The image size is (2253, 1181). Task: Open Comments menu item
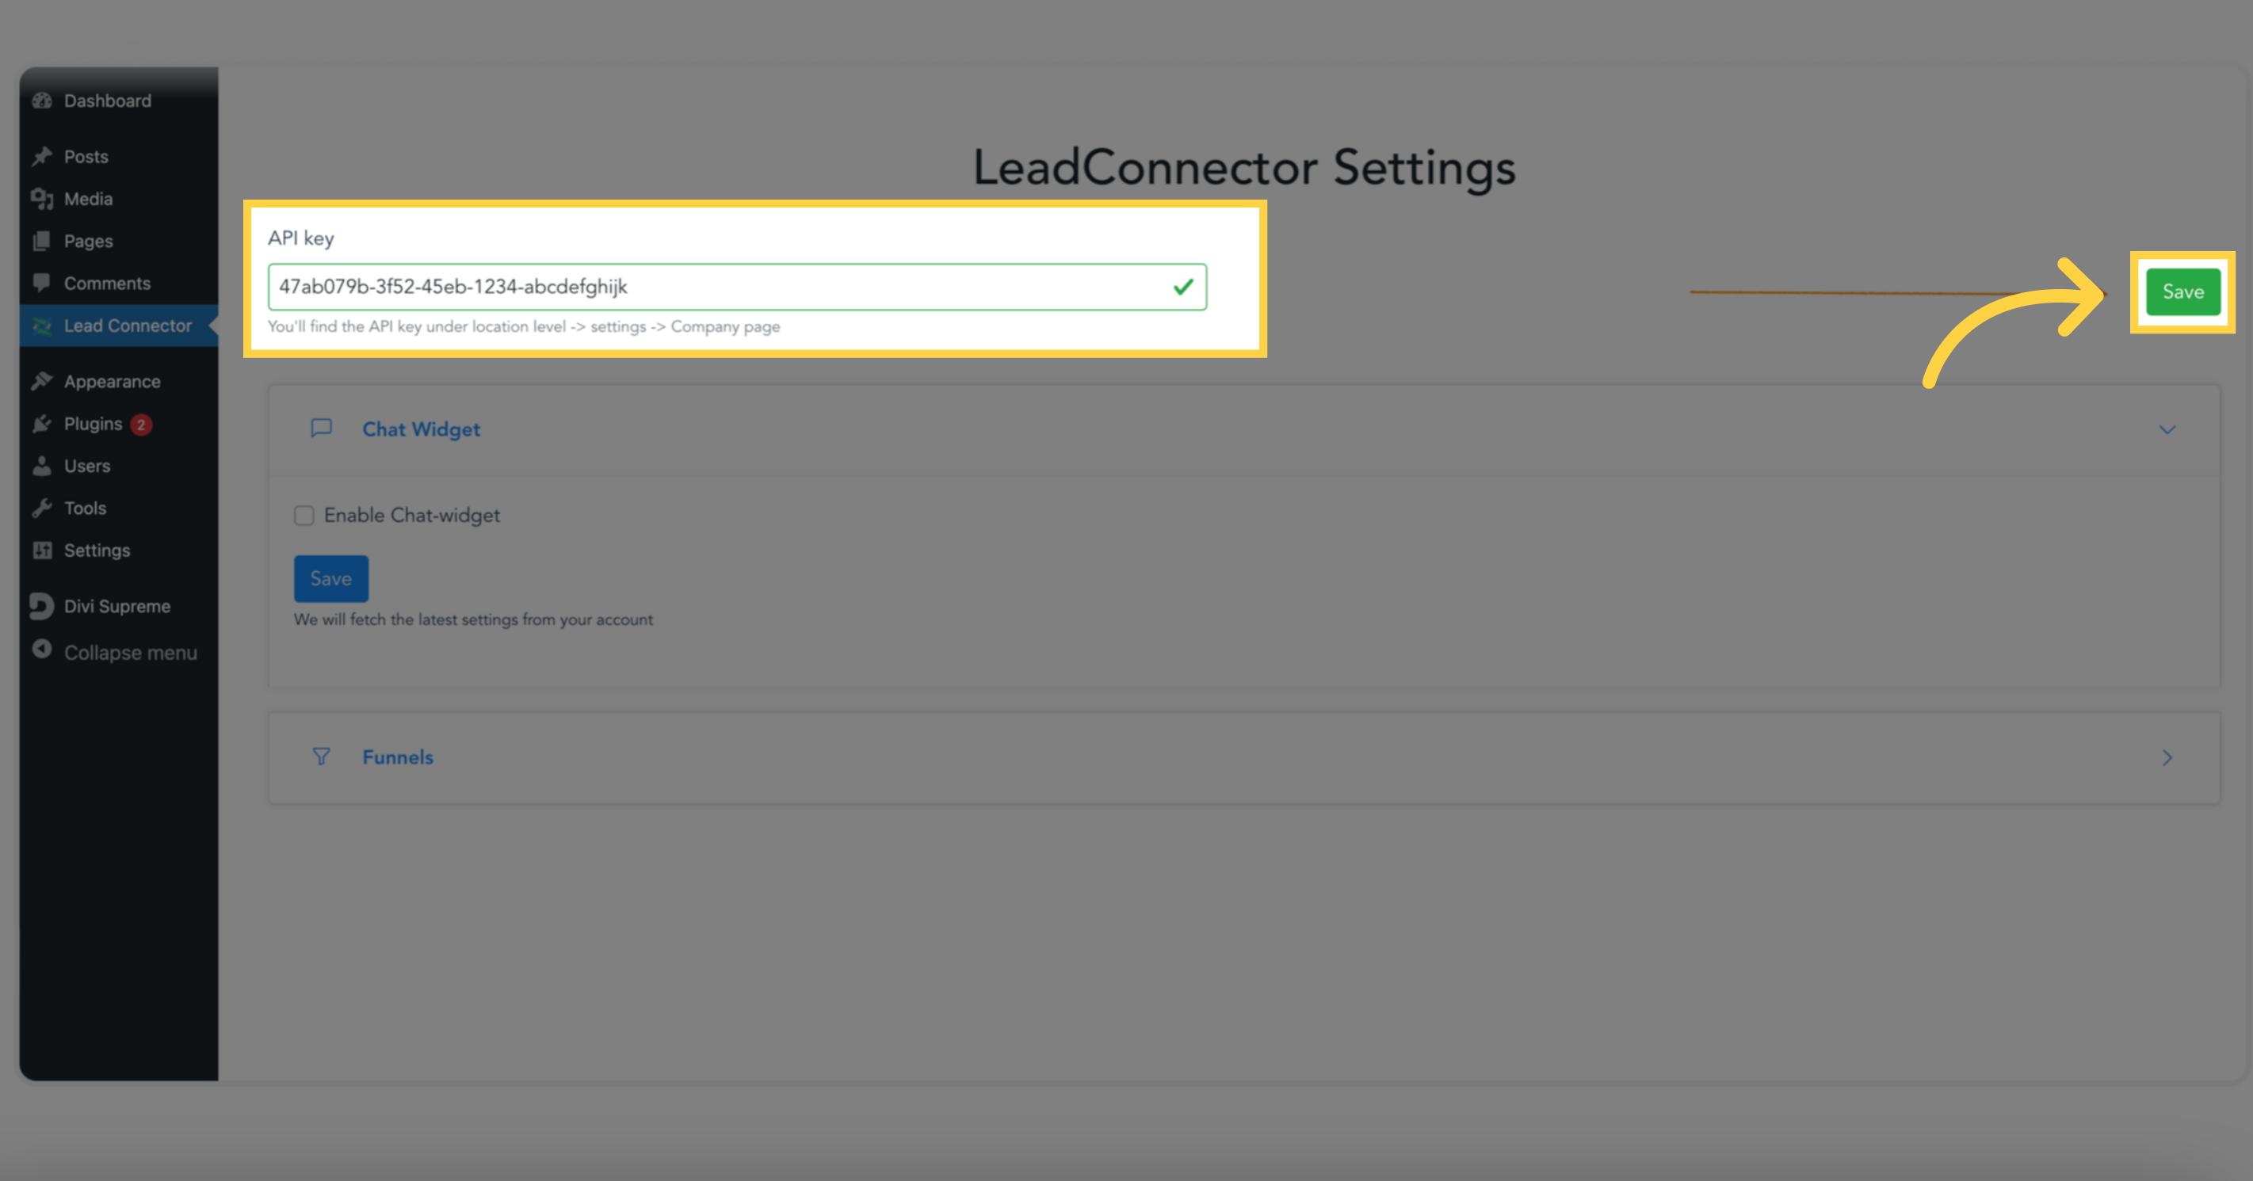[119, 282]
